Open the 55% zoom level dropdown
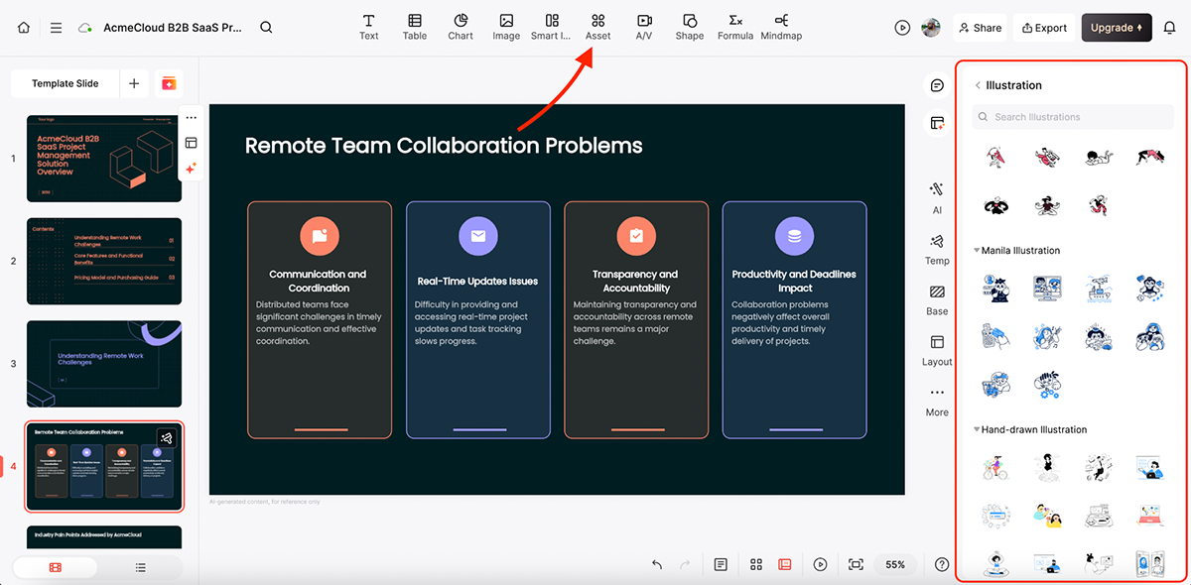Screen dimensions: 1191x585 pyautogui.click(x=895, y=564)
